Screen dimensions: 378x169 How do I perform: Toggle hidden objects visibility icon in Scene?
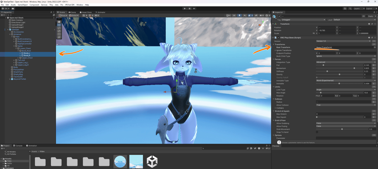[x=256, y=16]
